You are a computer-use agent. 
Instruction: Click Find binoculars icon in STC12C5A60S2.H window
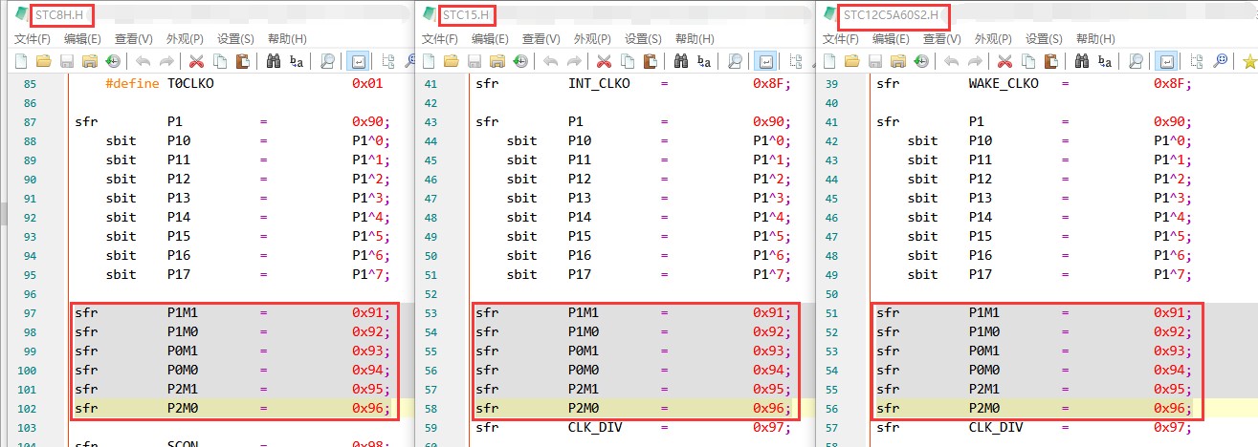1082,61
